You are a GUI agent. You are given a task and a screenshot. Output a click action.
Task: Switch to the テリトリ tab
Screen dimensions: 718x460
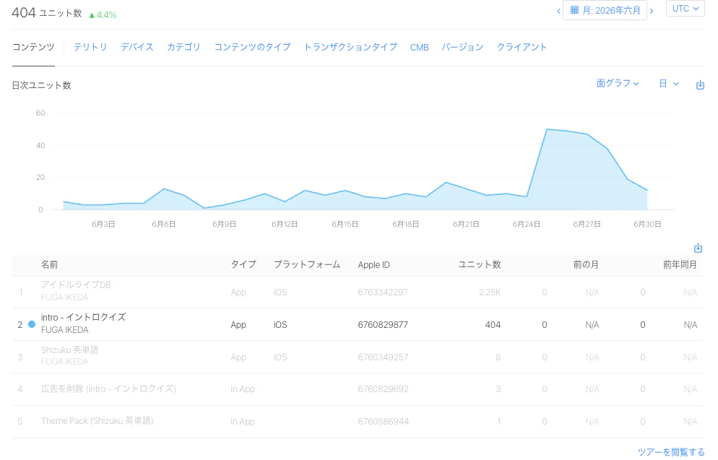click(90, 47)
